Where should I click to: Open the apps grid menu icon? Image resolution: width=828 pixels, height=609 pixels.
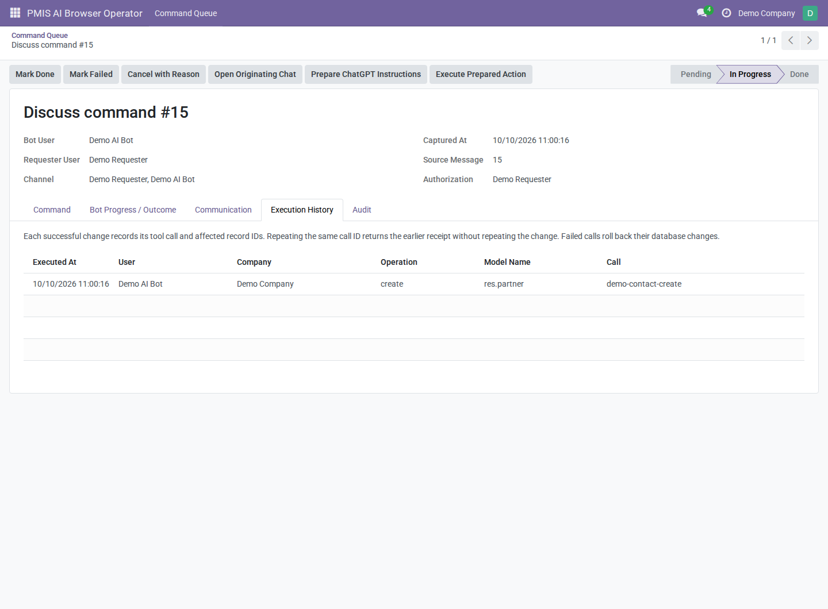click(15, 13)
